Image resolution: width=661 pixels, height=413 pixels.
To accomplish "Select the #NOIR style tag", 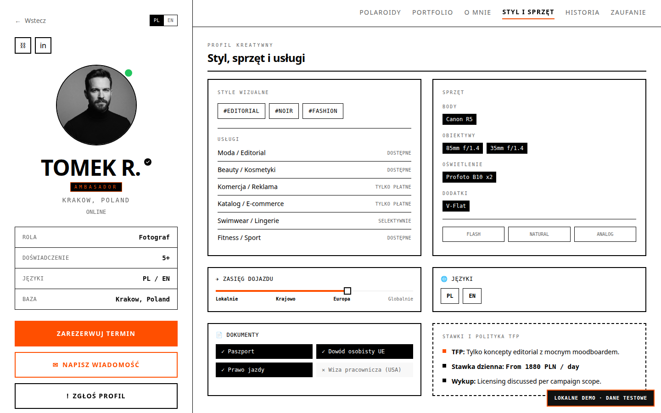I will coord(284,111).
